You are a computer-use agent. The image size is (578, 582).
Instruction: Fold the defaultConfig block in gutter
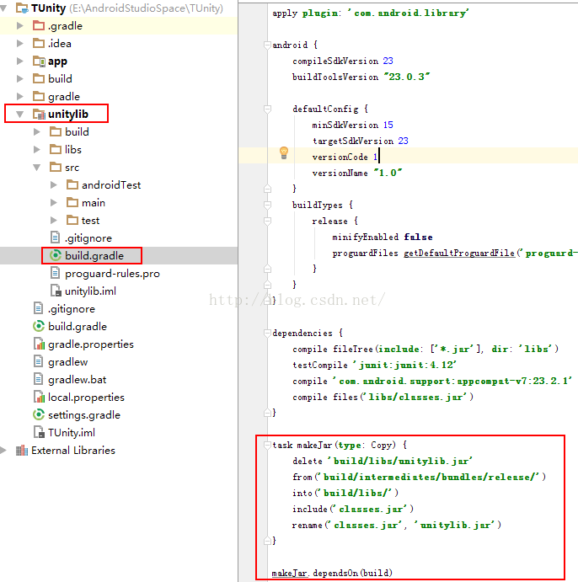click(x=267, y=109)
